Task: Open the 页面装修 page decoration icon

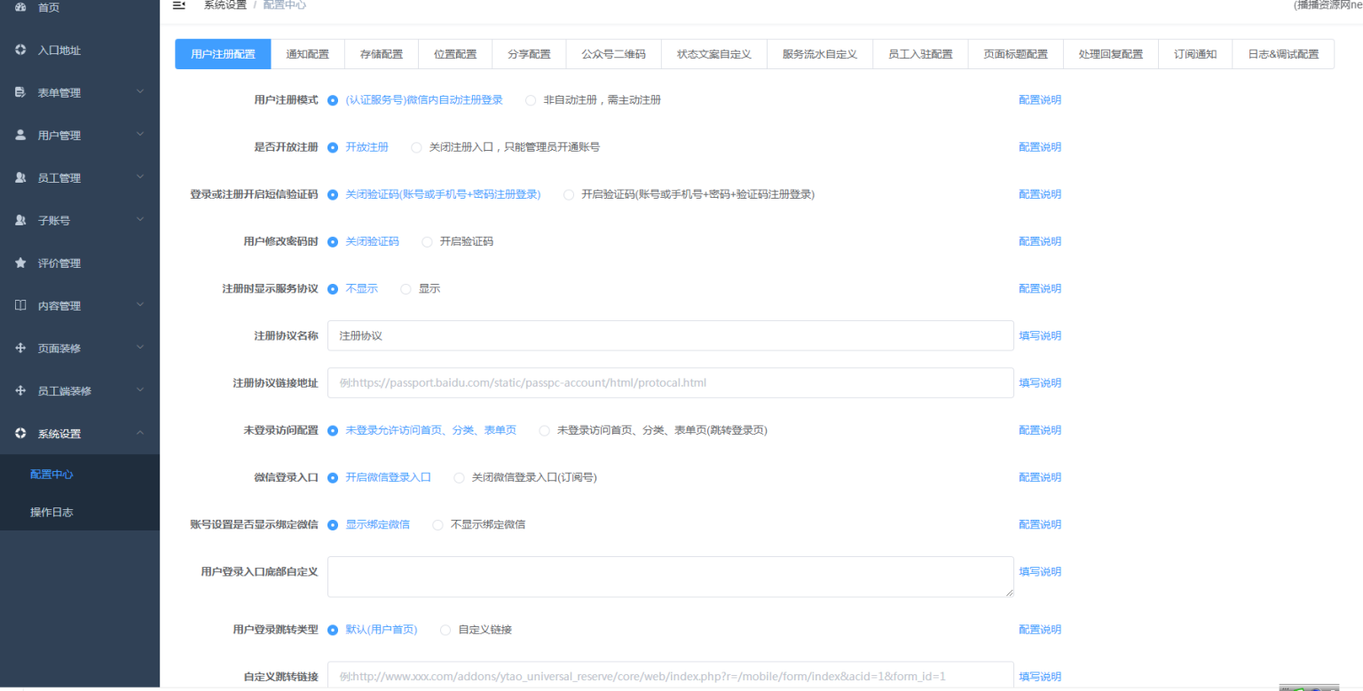Action: click(22, 348)
